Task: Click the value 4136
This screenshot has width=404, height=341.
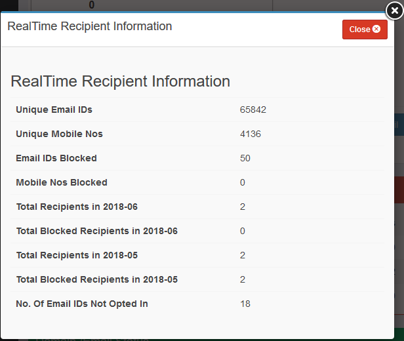Action: (x=251, y=134)
